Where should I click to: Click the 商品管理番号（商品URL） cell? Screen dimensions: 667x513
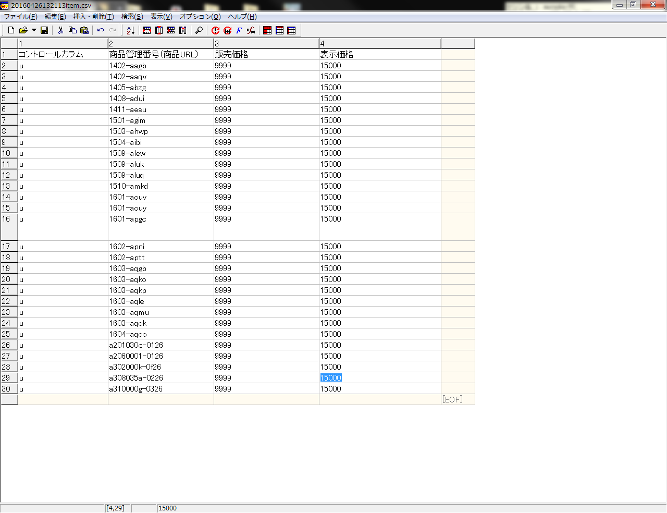[x=161, y=54]
